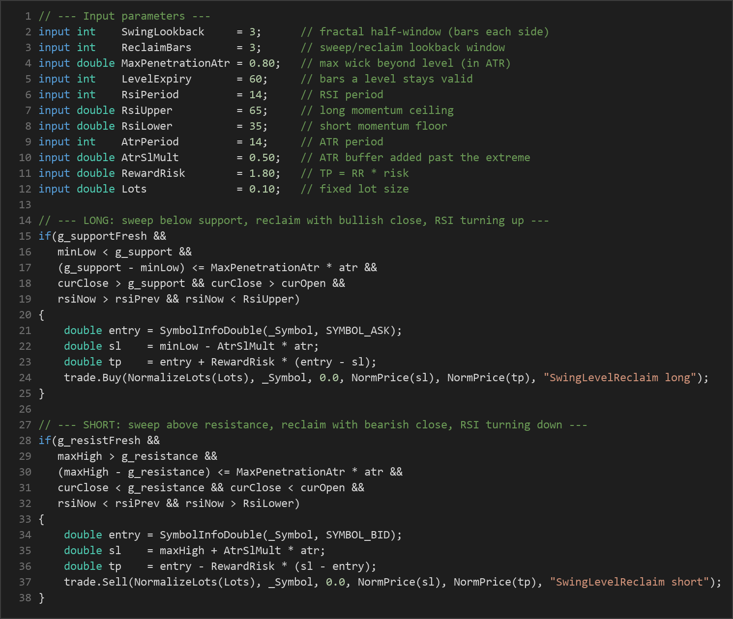Click the "SwingLevelReclaim short" string
The image size is (733, 619).
(630, 582)
